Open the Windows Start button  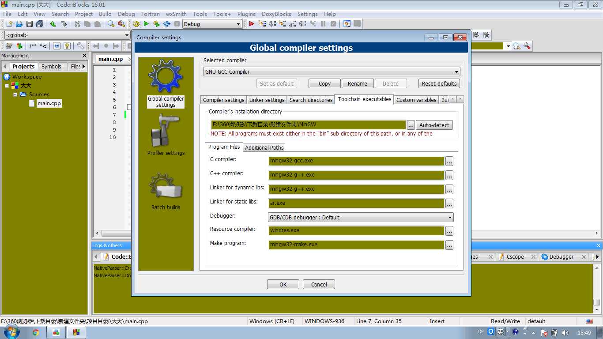(x=11, y=332)
